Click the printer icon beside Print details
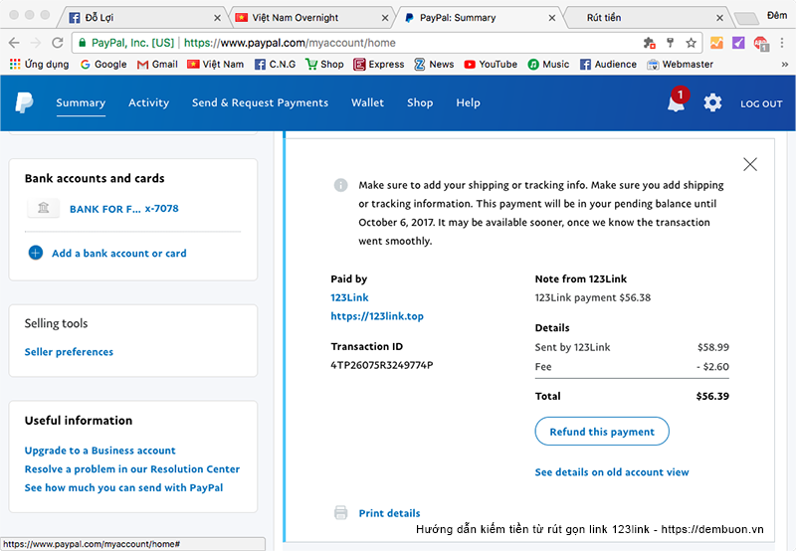The width and height of the screenshot is (796, 551). [x=341, y=513]
